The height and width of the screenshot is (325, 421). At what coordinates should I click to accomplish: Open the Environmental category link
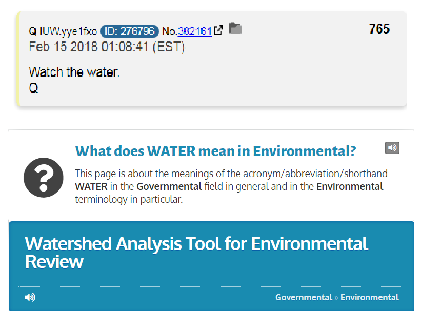(369, 297)
